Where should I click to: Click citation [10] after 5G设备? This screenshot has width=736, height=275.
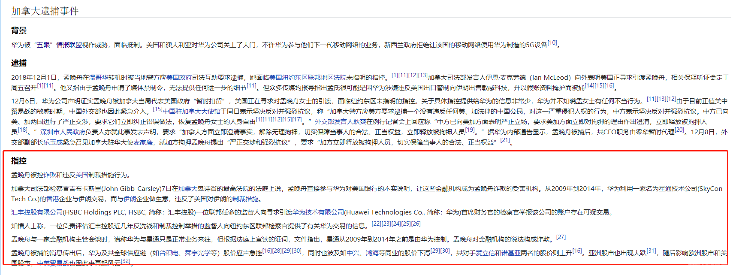(552, 42)
